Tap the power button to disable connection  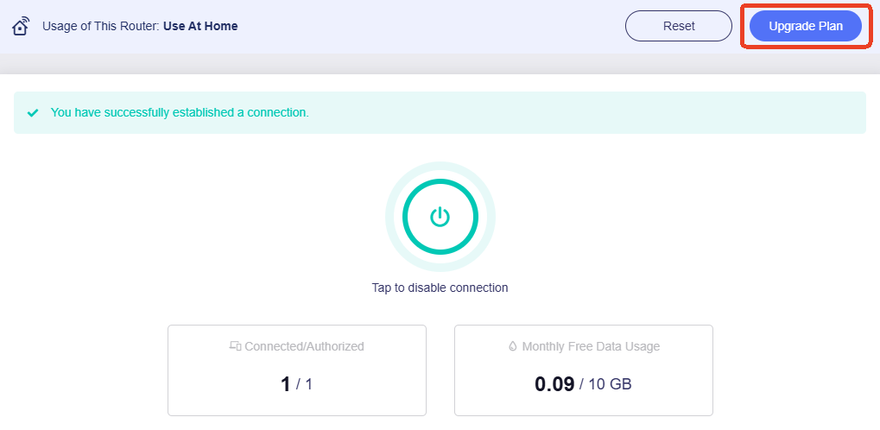point(440,217)
